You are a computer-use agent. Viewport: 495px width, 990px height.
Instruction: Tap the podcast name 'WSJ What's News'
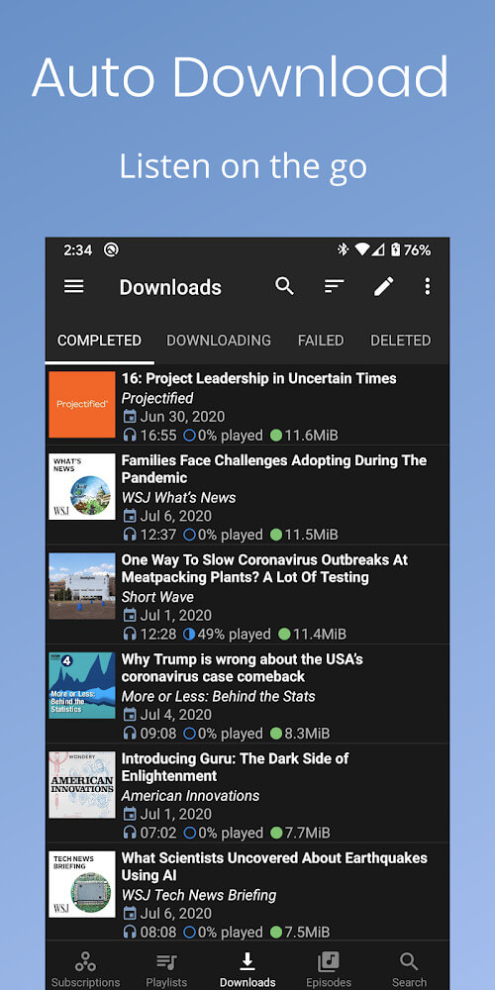coord(178,498)
